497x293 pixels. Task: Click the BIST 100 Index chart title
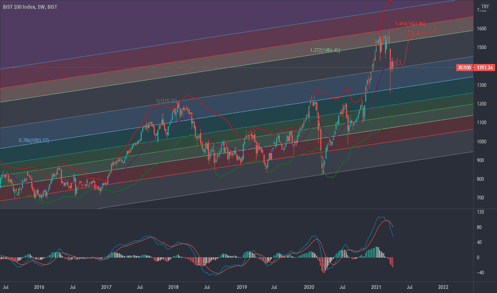point(30,6)
